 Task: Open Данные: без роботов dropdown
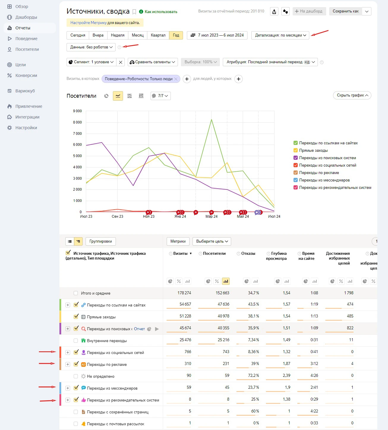pos(91,47)
